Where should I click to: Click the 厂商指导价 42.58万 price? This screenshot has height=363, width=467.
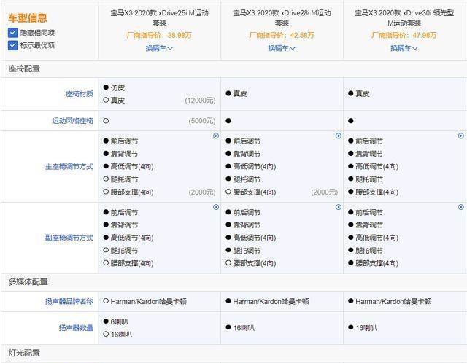coord(282,35)
